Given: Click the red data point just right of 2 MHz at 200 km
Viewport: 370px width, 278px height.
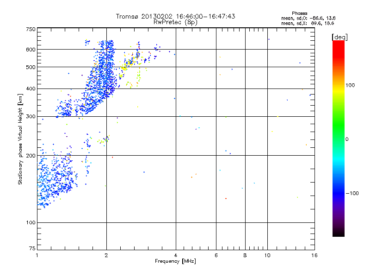Looking at the screenshot, I should point(112,157).
